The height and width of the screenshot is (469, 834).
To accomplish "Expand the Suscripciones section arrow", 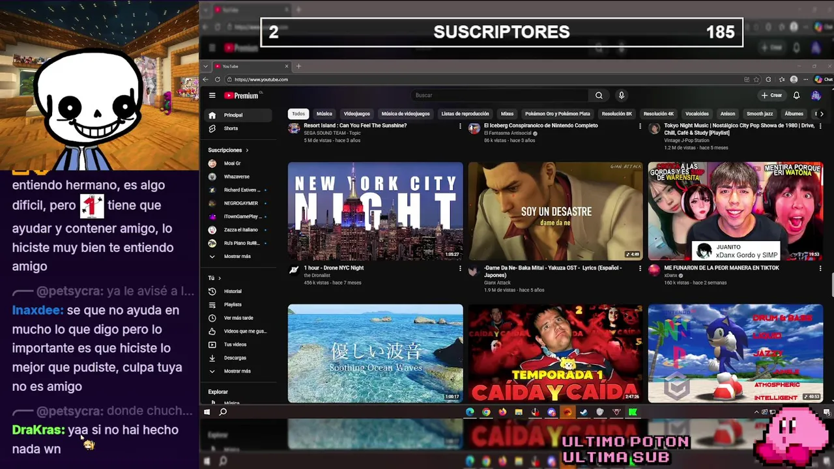I will (247, 150).
